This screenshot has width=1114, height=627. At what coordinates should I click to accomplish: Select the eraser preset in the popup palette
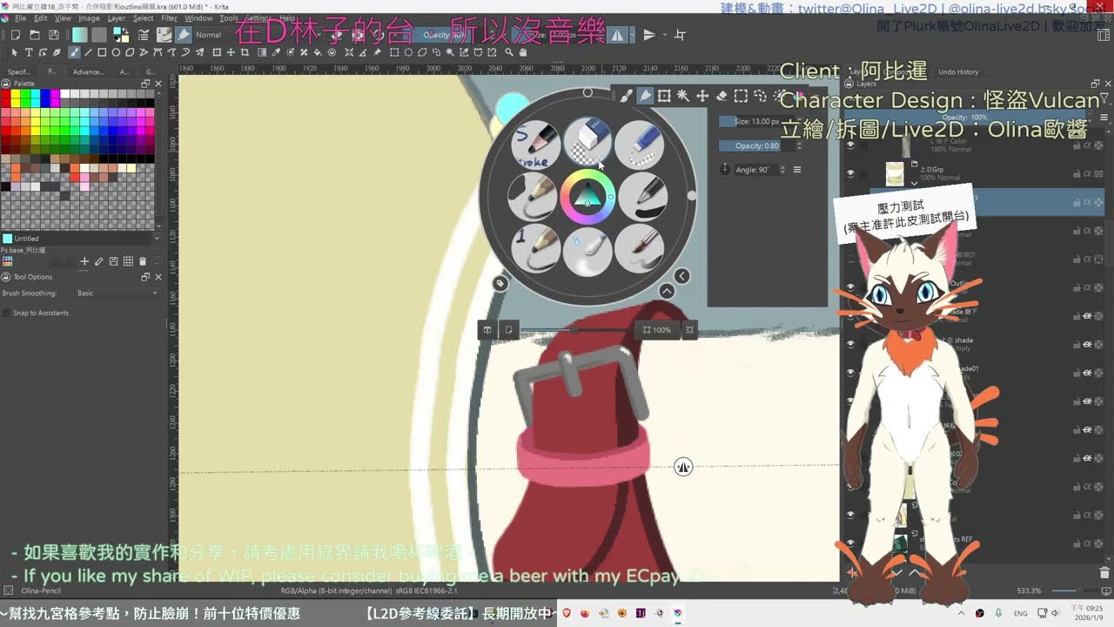(587, 144)
